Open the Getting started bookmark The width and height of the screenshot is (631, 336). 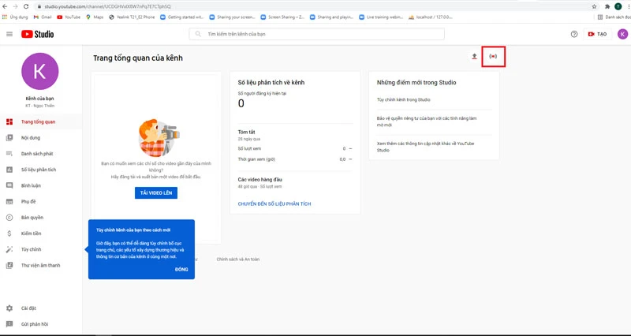183,17
